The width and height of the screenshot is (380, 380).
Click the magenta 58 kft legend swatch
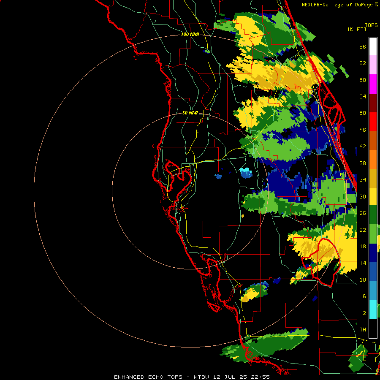(373, 84)
